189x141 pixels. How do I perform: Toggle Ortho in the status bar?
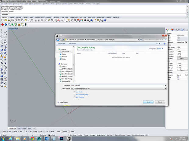coord(80,135)
